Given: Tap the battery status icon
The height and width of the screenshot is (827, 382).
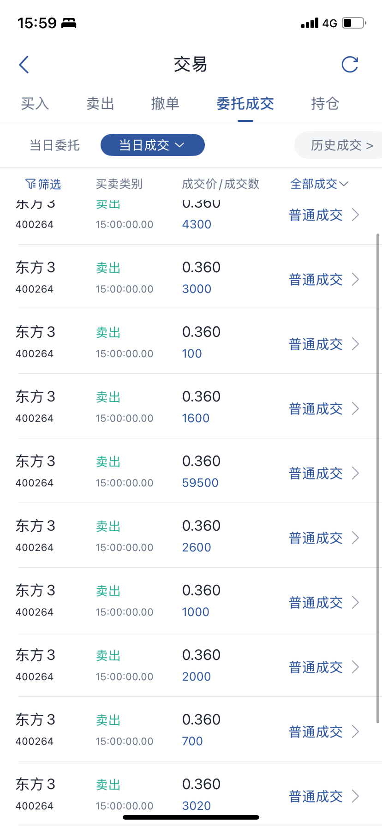Looking at the screenshot, I should click(354, 23).
